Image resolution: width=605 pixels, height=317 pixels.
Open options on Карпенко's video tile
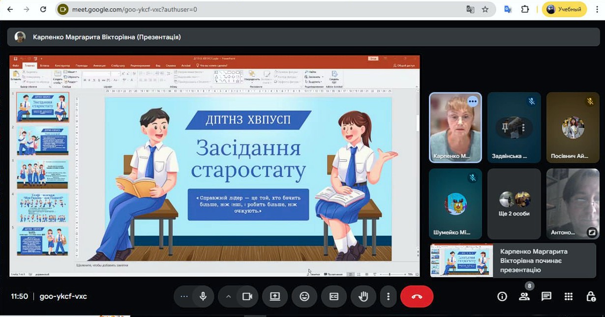tap(472, 101)
